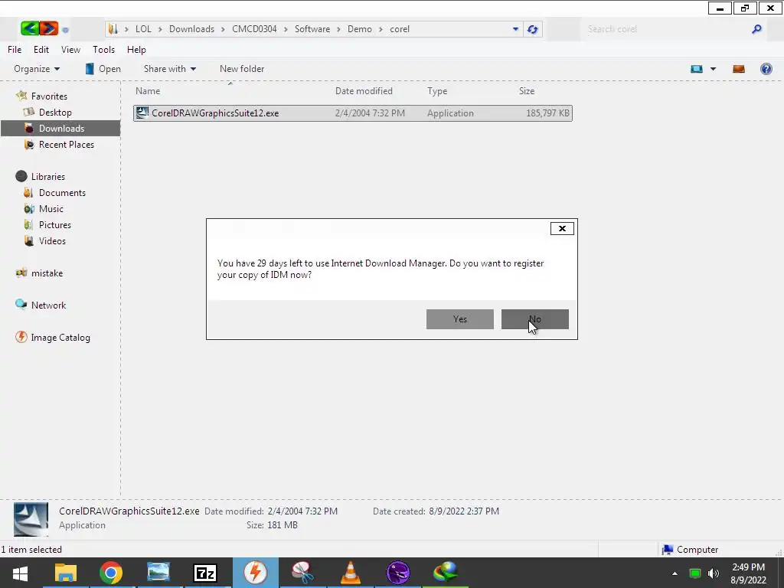Open Videos library in the sidebar
This screenshot has height=588, width=784.
[x=52, y=241]
